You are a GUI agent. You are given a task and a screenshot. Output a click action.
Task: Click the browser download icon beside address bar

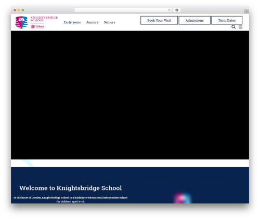(177, 10)
